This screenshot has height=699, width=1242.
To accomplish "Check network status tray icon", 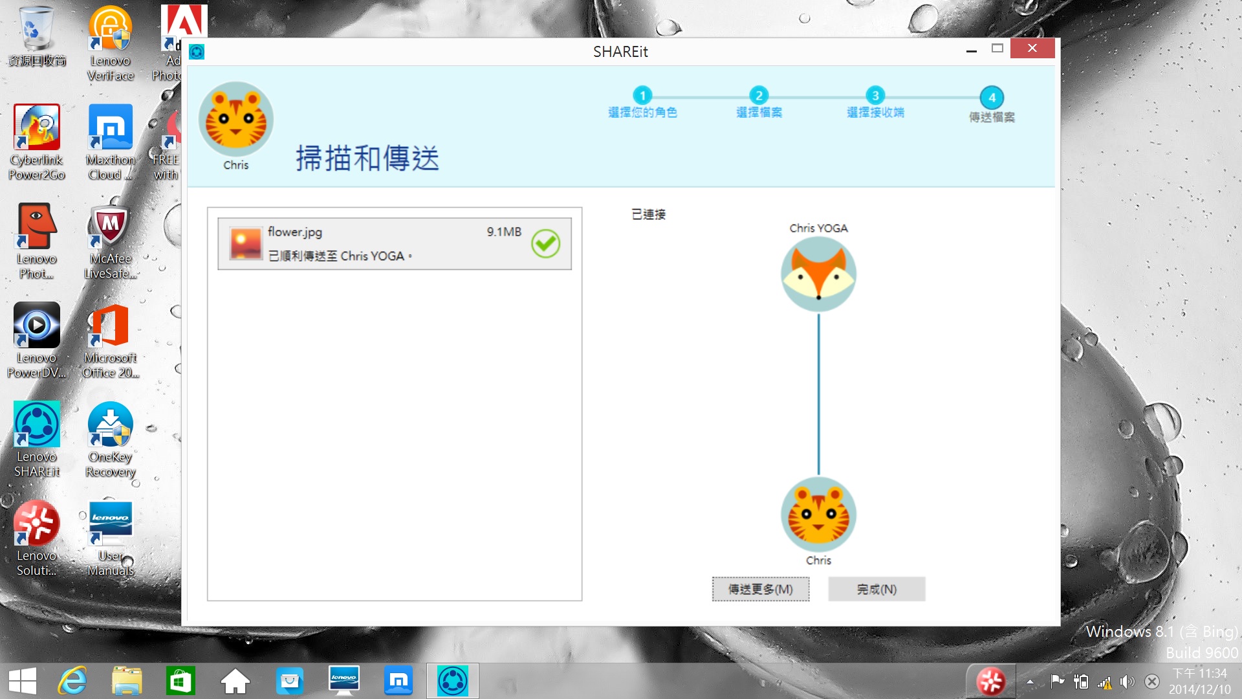I will 1104,682.
